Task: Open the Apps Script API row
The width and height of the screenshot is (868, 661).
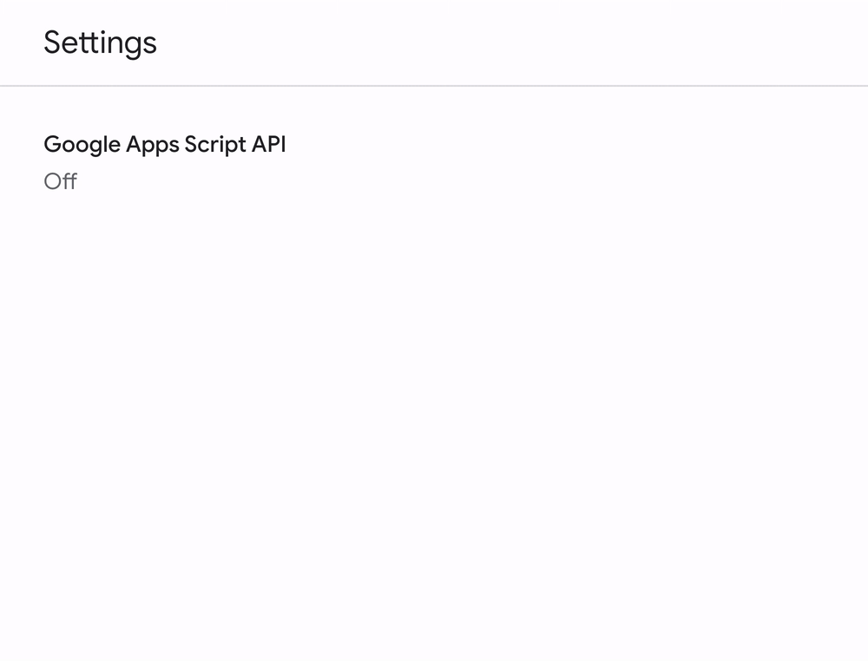Action: pyautogui.click(x=164, y=160)
